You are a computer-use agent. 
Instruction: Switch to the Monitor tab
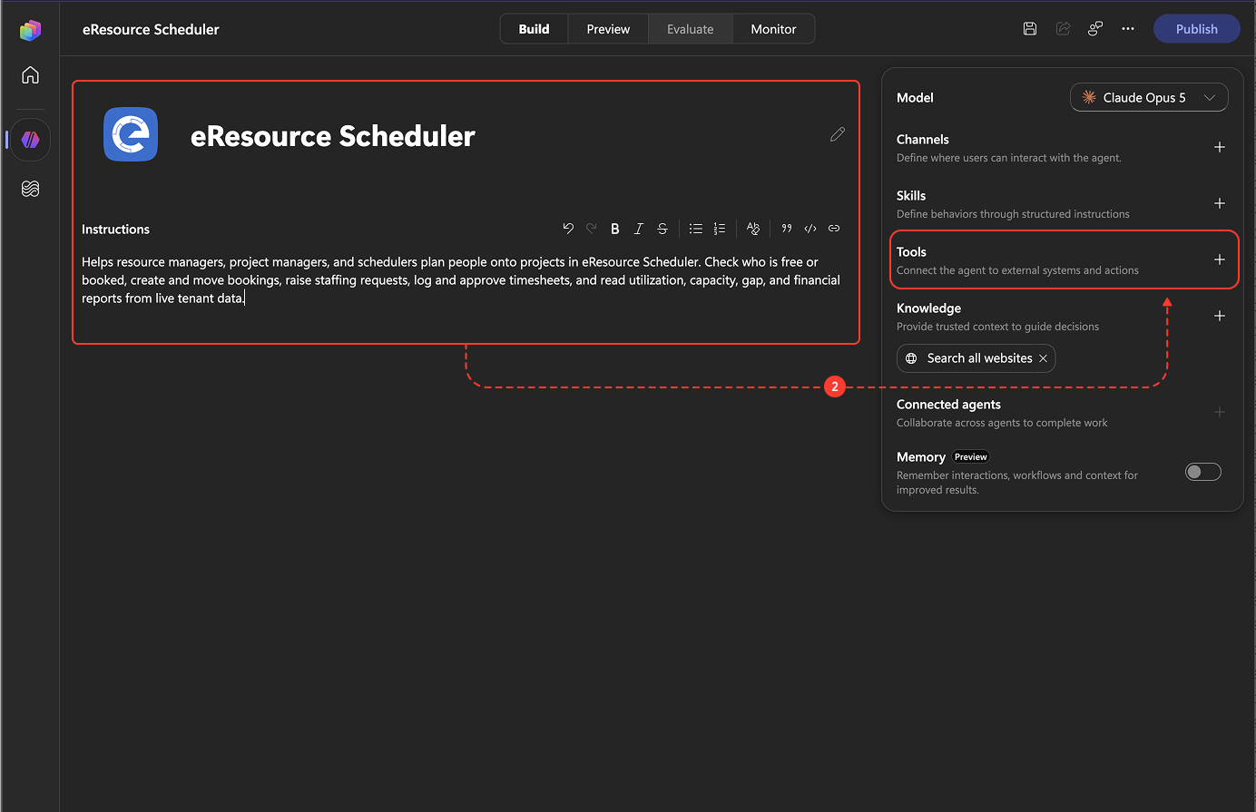(x=773, y=29)
